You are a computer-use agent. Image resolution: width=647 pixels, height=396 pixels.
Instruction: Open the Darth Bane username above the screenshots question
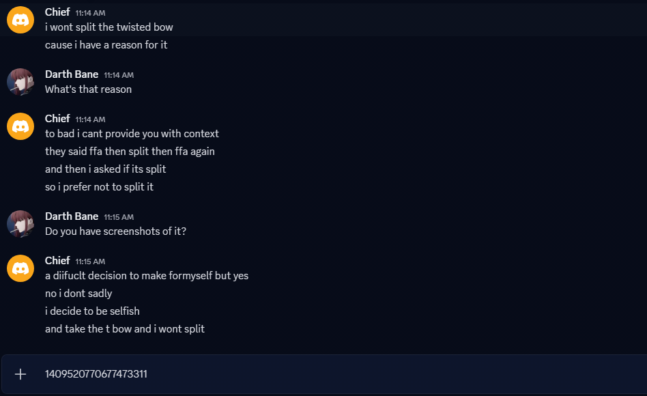[72, 216]
